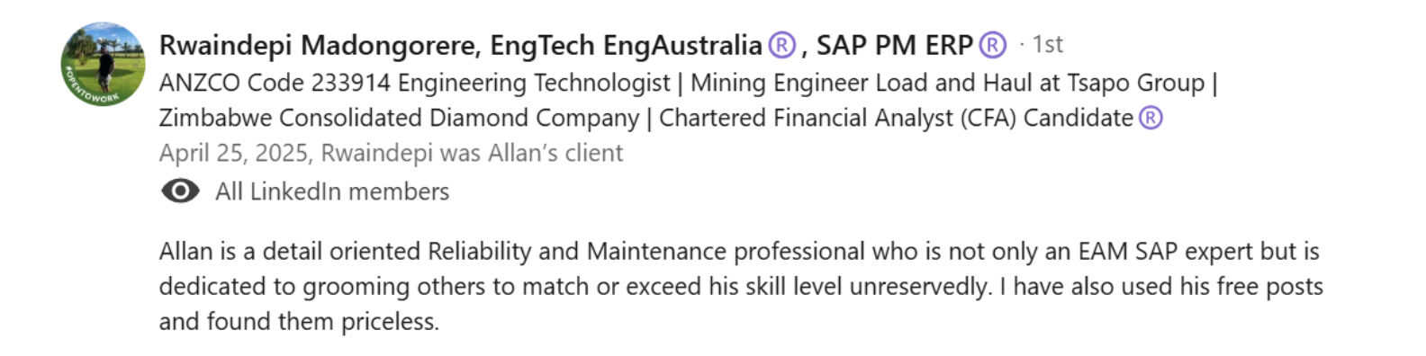Select the SAP PM ERP title text
The height and width of the screenshot is (356, 1426).
click(895, 45)
